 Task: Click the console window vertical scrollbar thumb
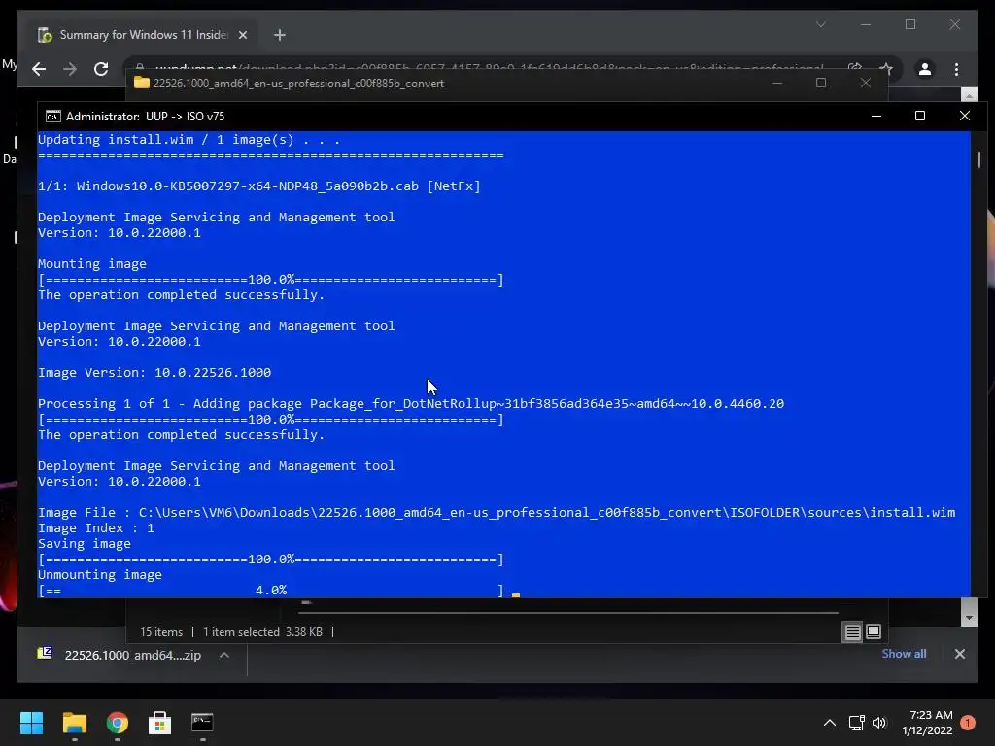pyautogui.click(x=979, y=159)
